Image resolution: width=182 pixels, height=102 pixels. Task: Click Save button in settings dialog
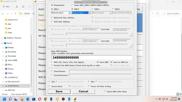click(59, 91)
